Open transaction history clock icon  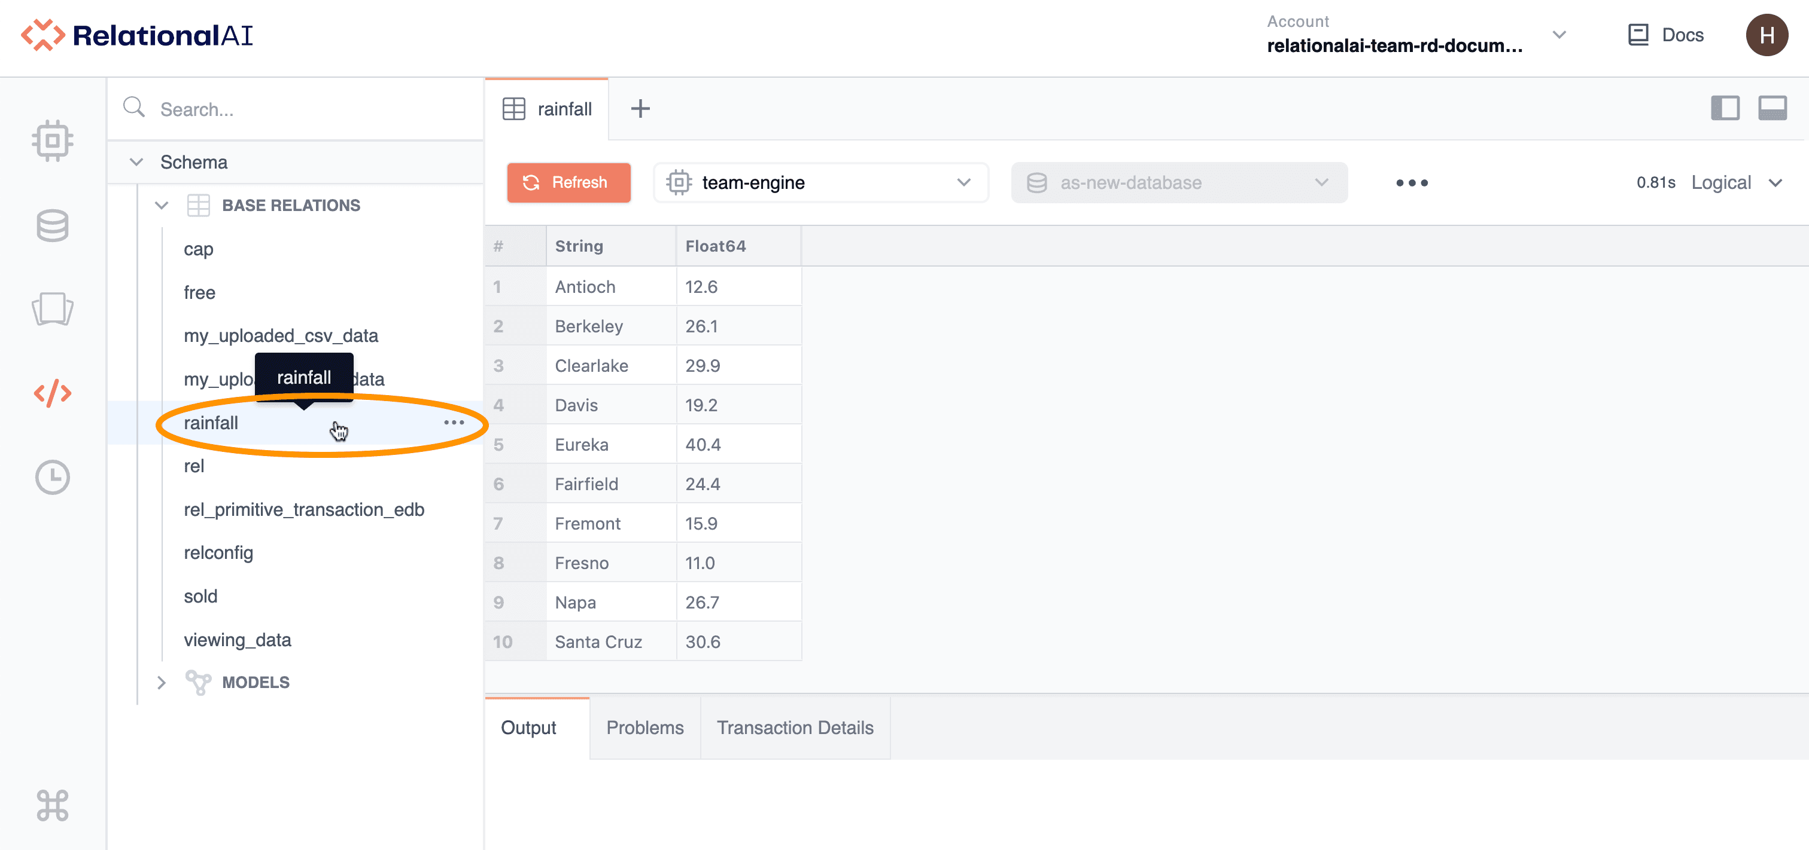pos(52,478)
